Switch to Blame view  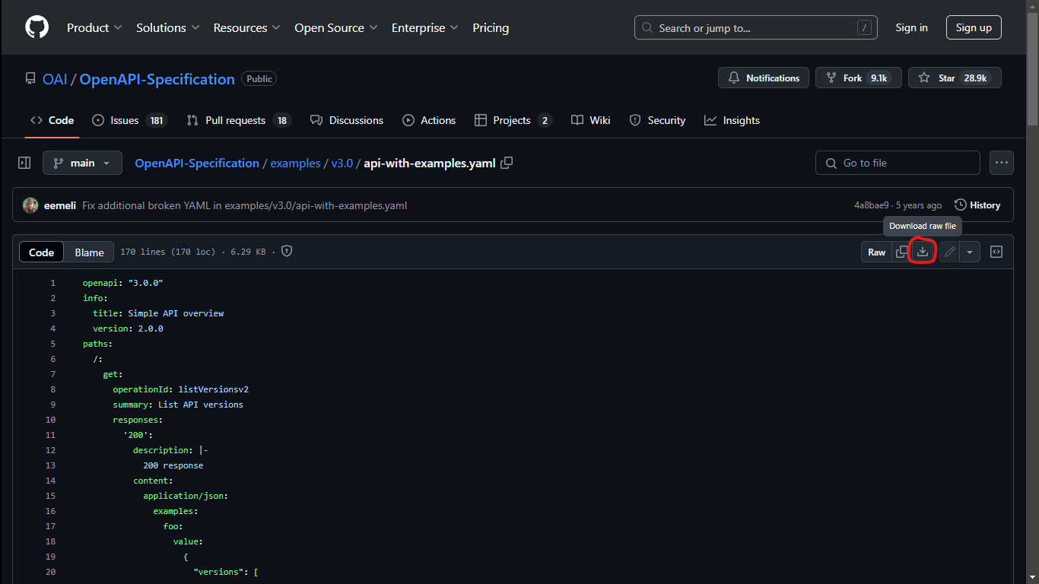coord(89,252)
